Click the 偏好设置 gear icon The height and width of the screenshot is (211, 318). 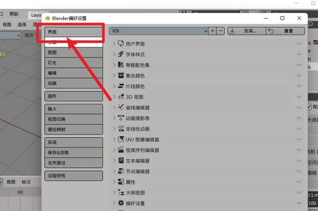(x=121, y=203)
